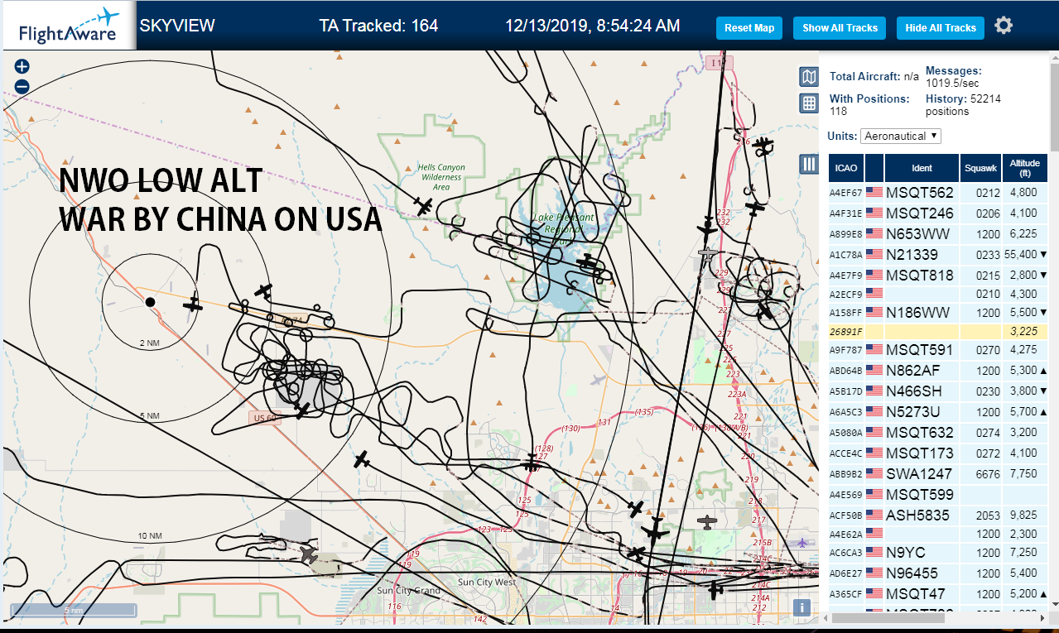
Task: Sort table by Altitude column header
Action: click(x=1025, y=168)
